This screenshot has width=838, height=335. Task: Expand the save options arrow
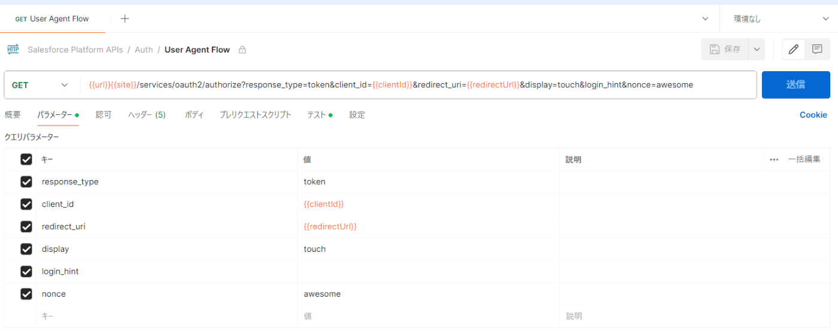click(757, 50)
